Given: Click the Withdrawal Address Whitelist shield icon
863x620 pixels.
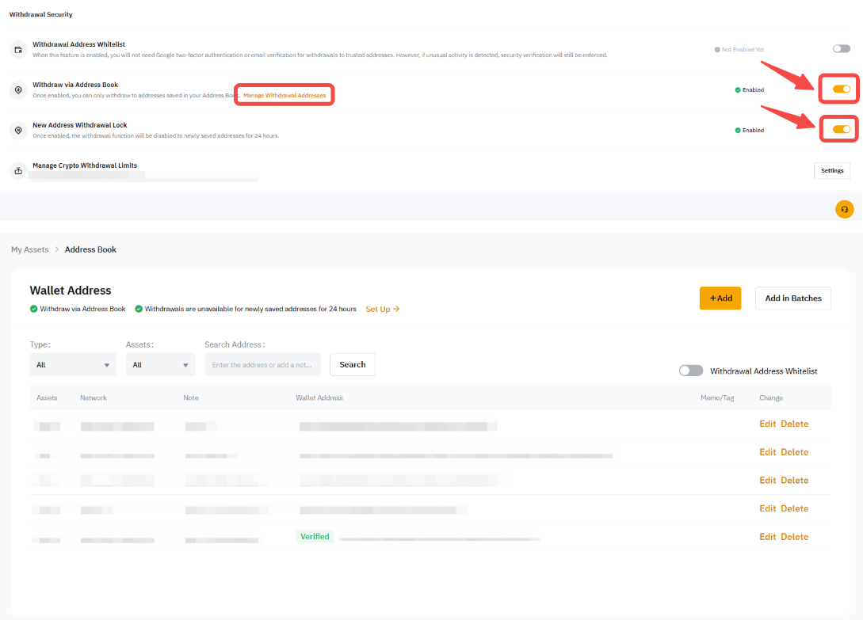Looking at the screenshot, I should pos(17,49).
